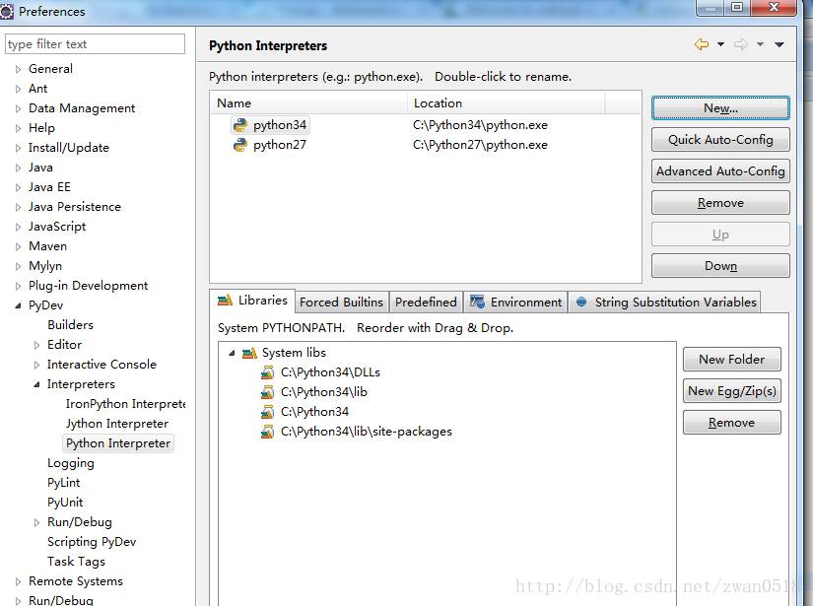
Task: Collapse the Interpreters tree node
Action: click(x=36, y=384)
